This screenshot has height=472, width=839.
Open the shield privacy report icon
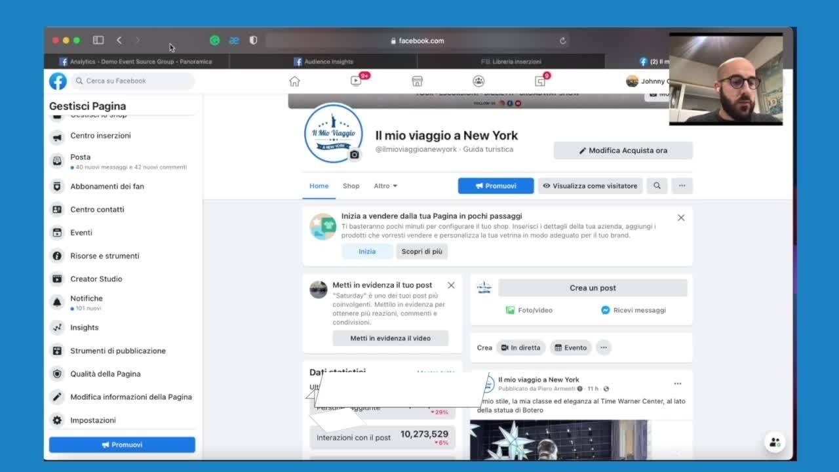pyautogui.click(x=254, y=40)
